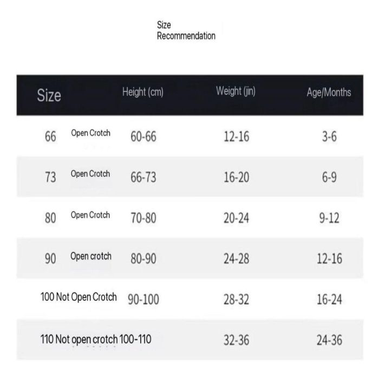379x379 pixels.
Task: Click the 100 Not Open Crotch label
Action: [x=79, y=297]
